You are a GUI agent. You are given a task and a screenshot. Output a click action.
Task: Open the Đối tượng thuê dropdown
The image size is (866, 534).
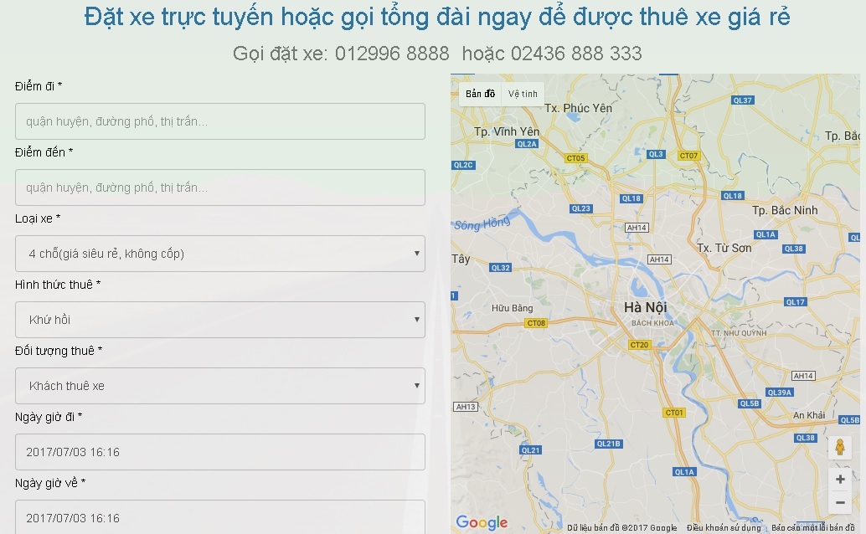click(x=219, y=386)
